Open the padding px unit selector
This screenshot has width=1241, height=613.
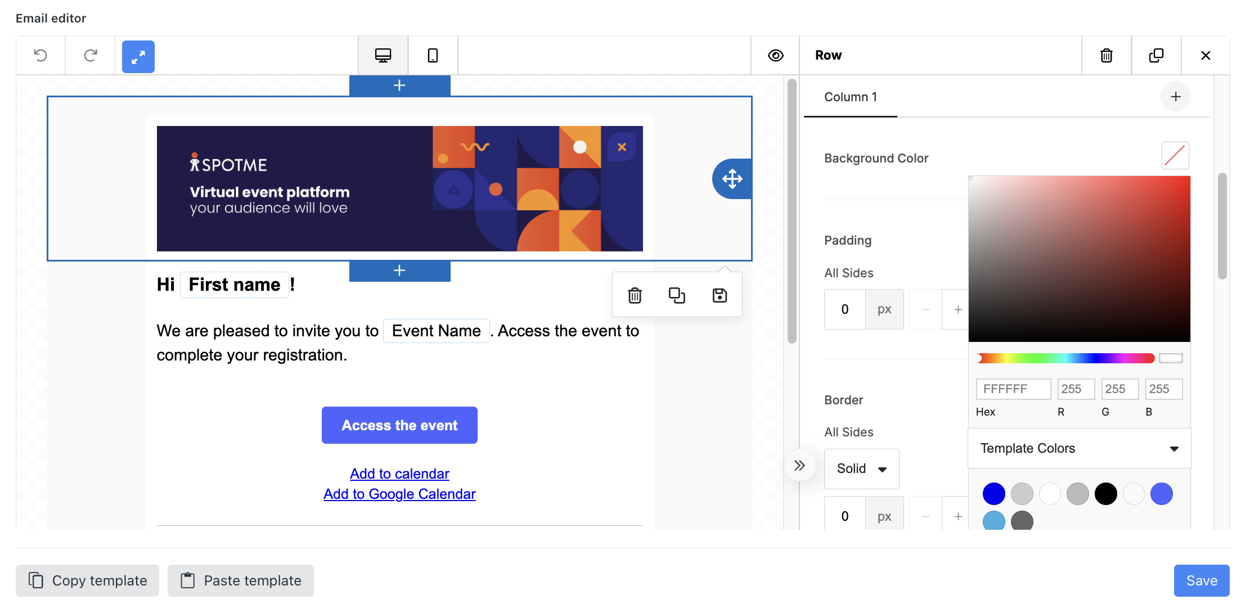pos(884,309)
